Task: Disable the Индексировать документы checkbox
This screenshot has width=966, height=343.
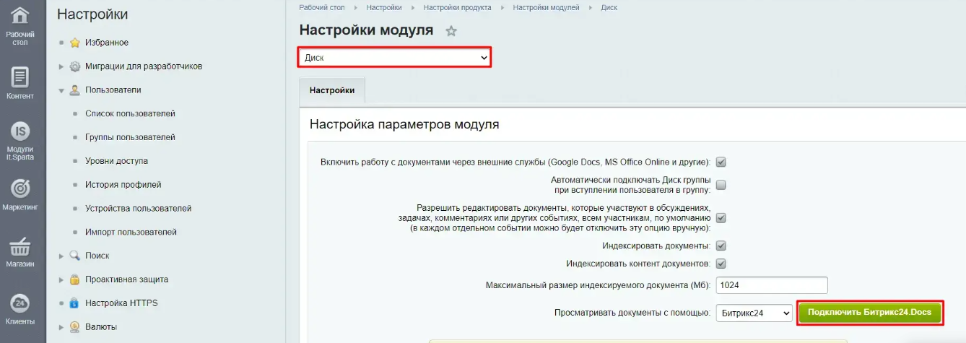Action: tap(721, 246)
